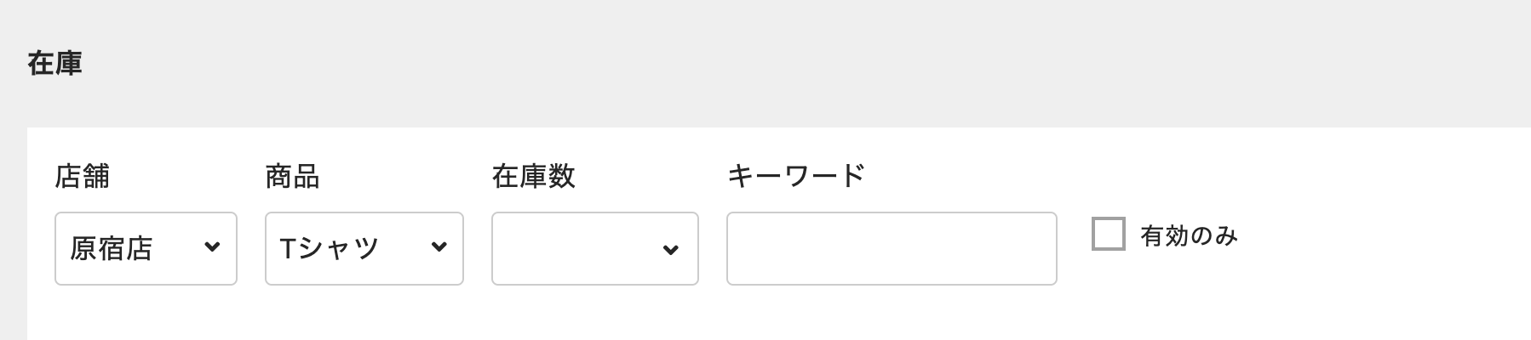Click the gray header bar beside 在庫
This screenshot has height=340, width=1531.
click(x=766, y=64)
